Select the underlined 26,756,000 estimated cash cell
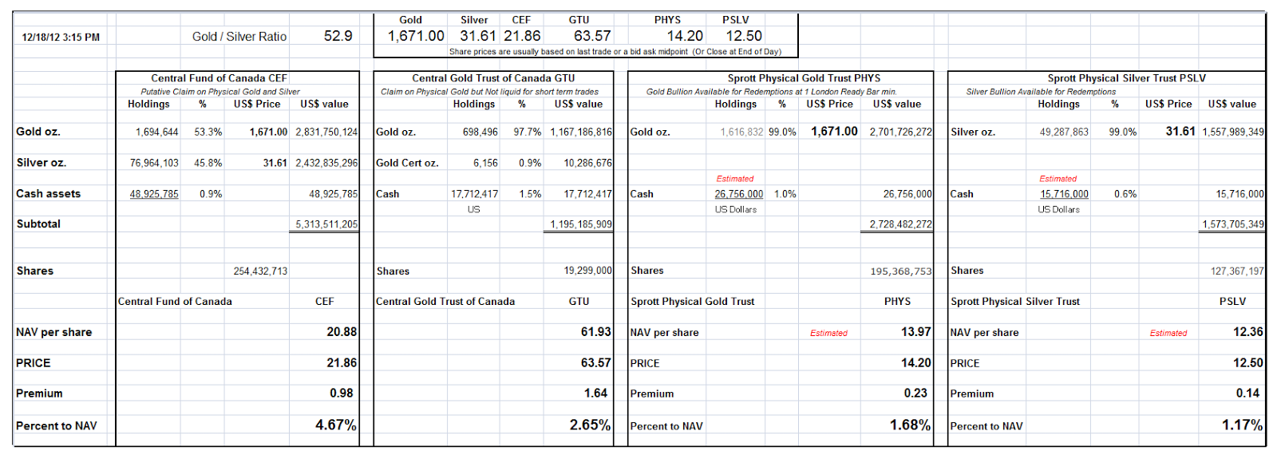The height and width of the screenshot is (451, 1277). tap(739, 194)
